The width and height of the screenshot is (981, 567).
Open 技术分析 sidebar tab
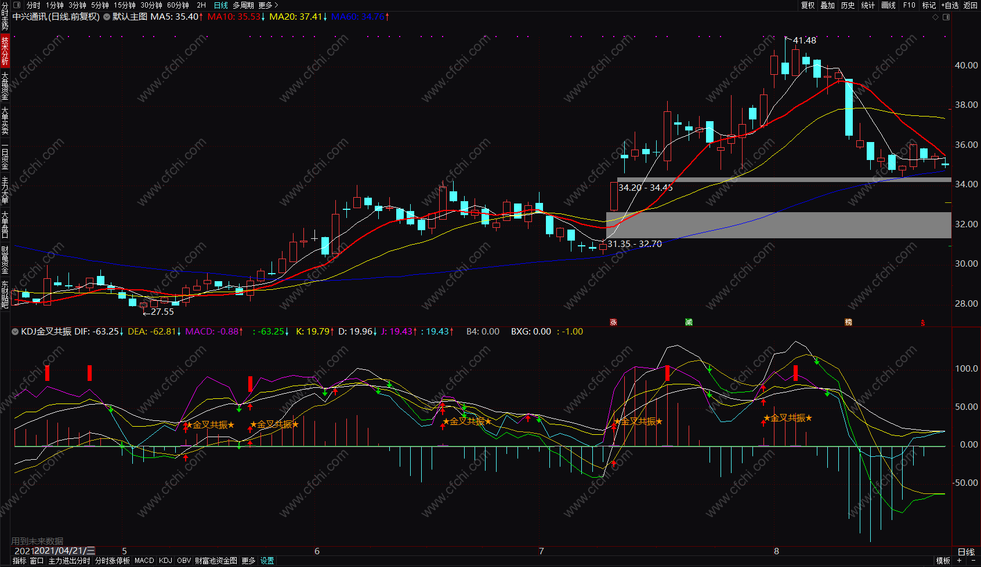[x=5, y=50]
